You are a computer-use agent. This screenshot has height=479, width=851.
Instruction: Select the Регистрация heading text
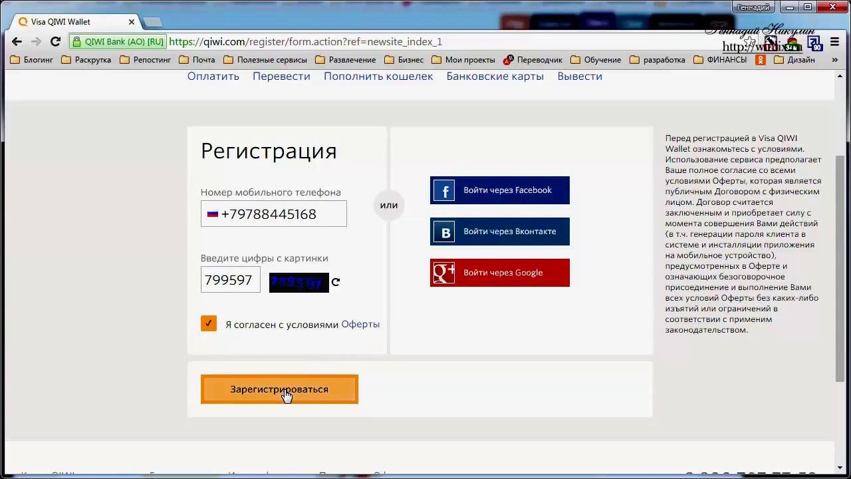click(x=269, y=151)
